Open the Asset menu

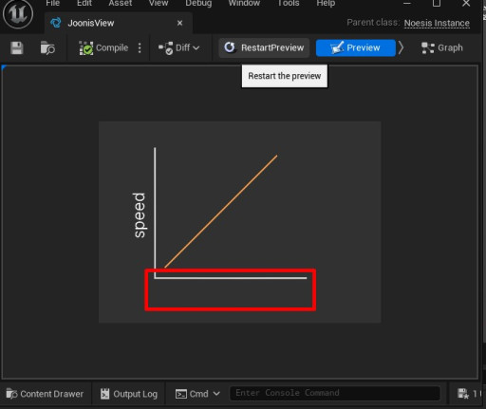121,4
